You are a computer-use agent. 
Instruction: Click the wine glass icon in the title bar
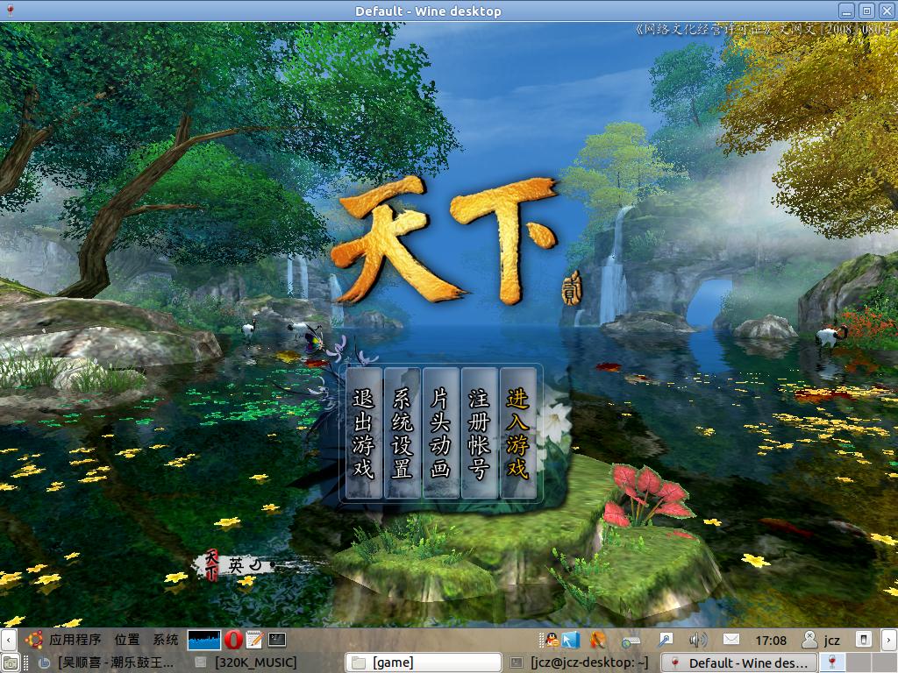point(10,11)
